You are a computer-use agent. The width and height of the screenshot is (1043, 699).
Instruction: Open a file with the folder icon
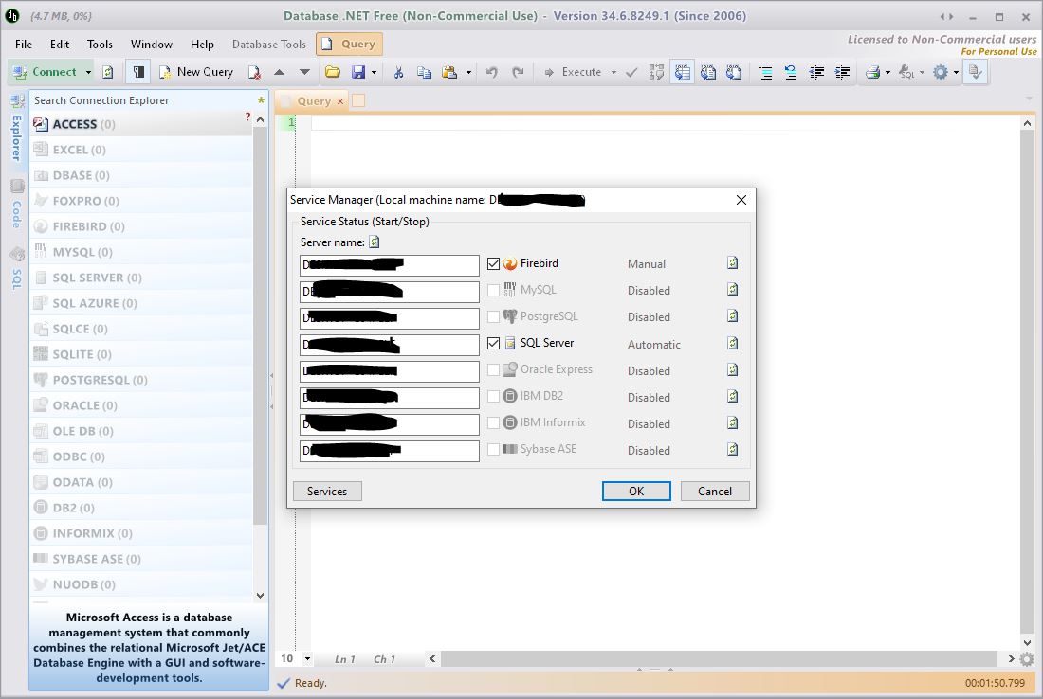coord(333,72)
